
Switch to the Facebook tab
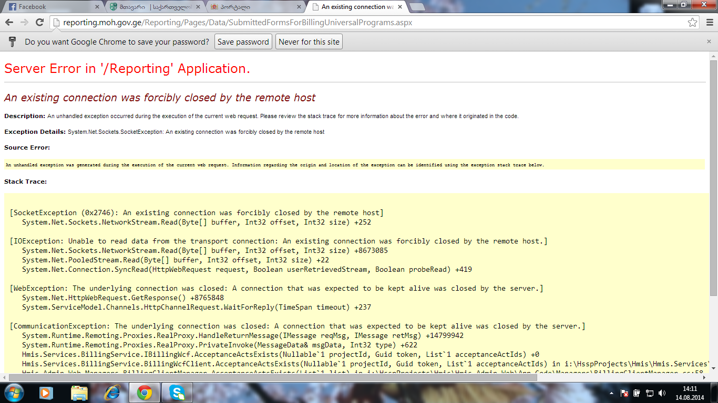click(50, 7)
